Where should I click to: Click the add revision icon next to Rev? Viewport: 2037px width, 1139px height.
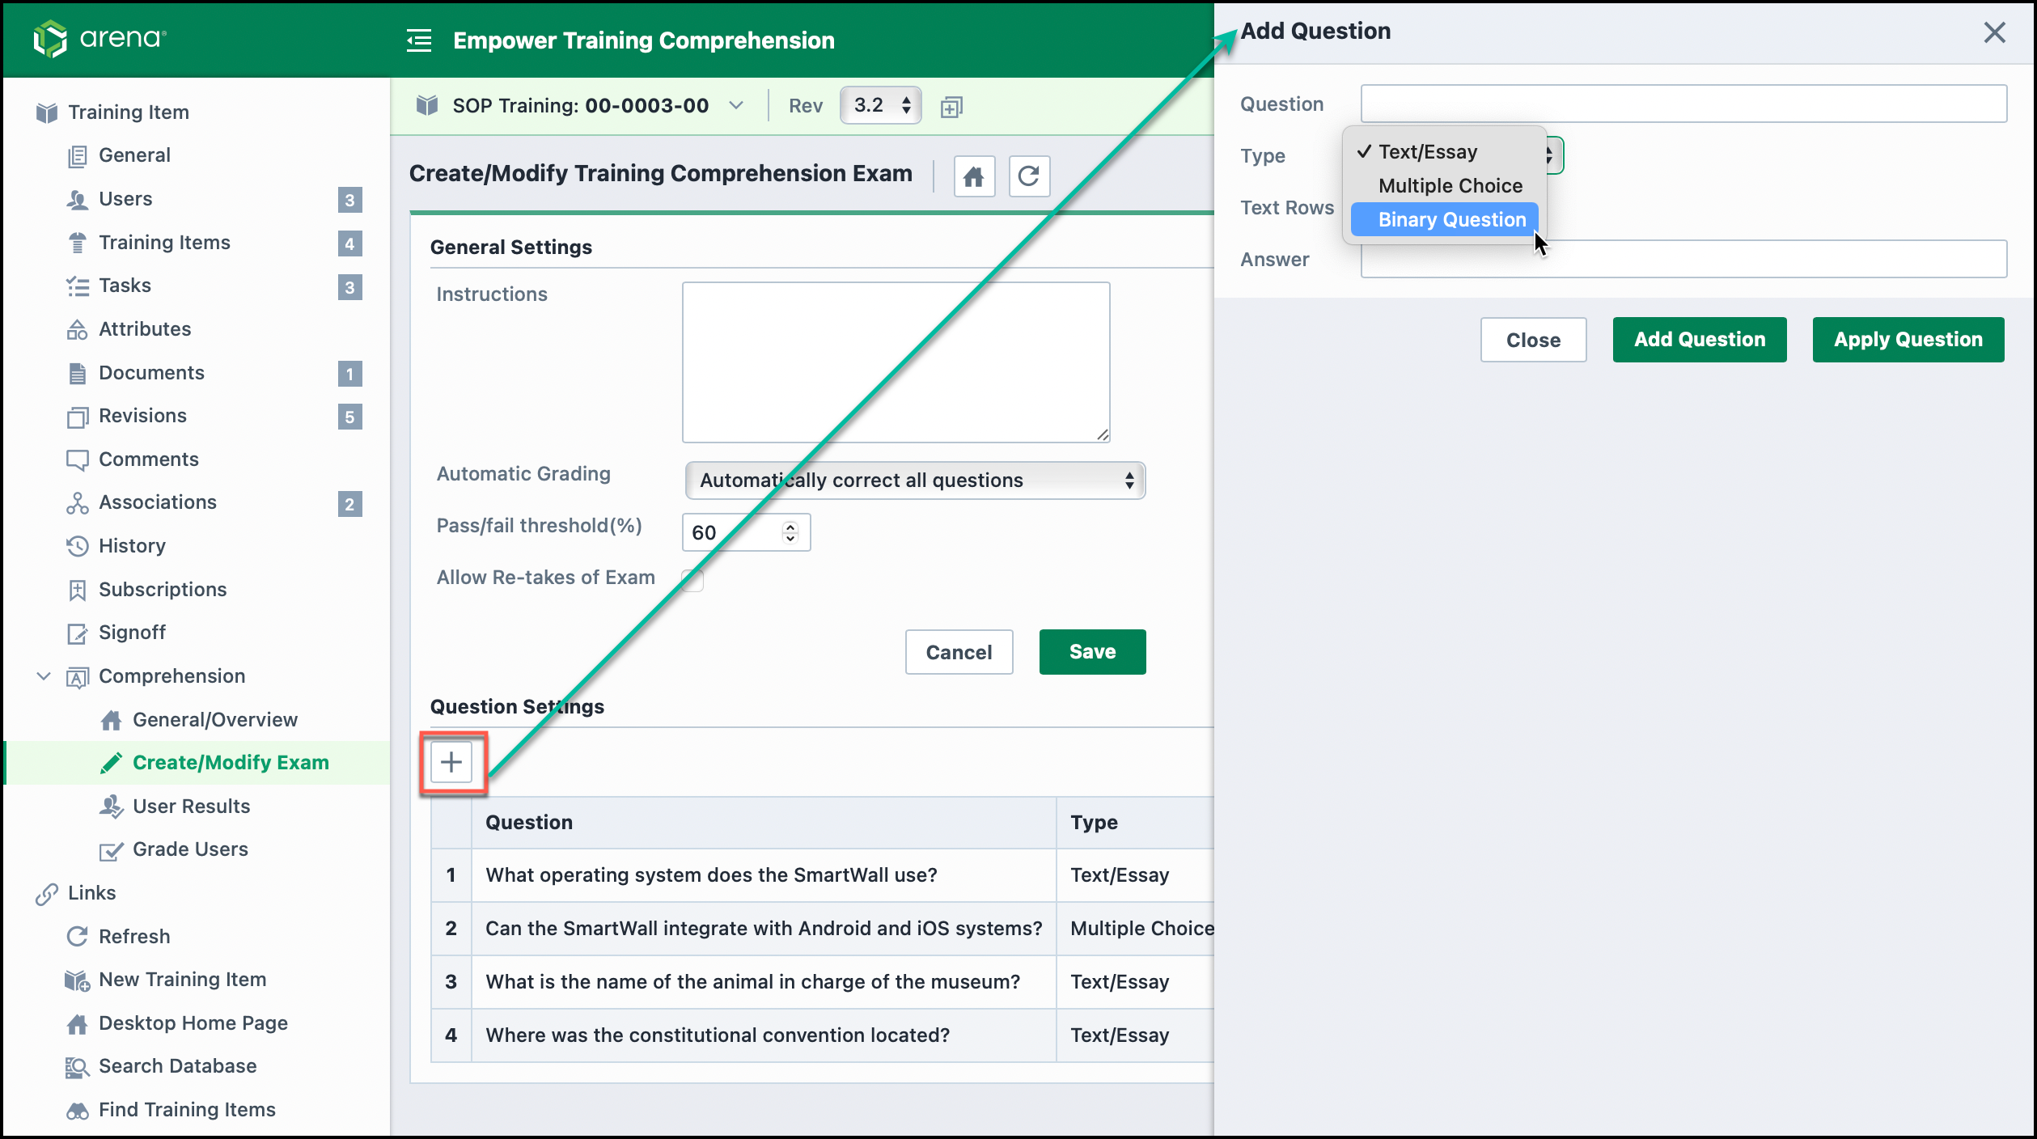pos(951,106)
